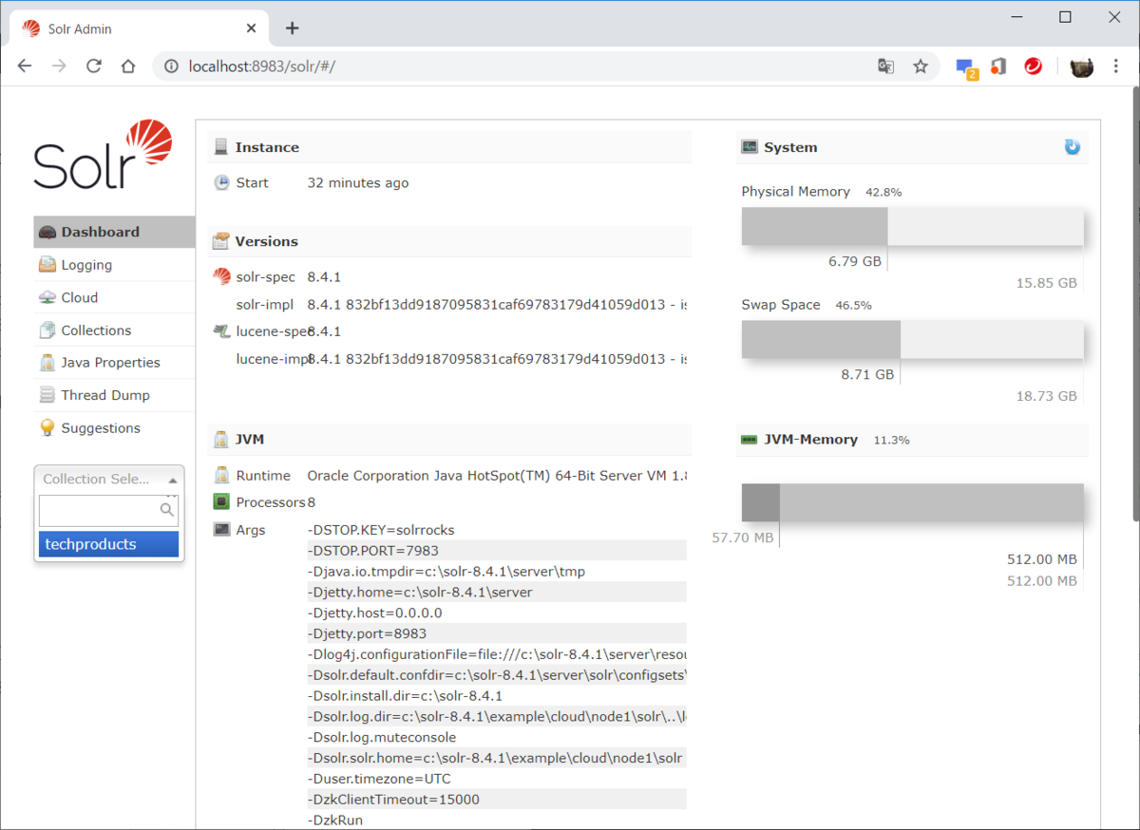Click the Office extension icon
Viewport: 1140px width, 830px height.
coord(998,66)
